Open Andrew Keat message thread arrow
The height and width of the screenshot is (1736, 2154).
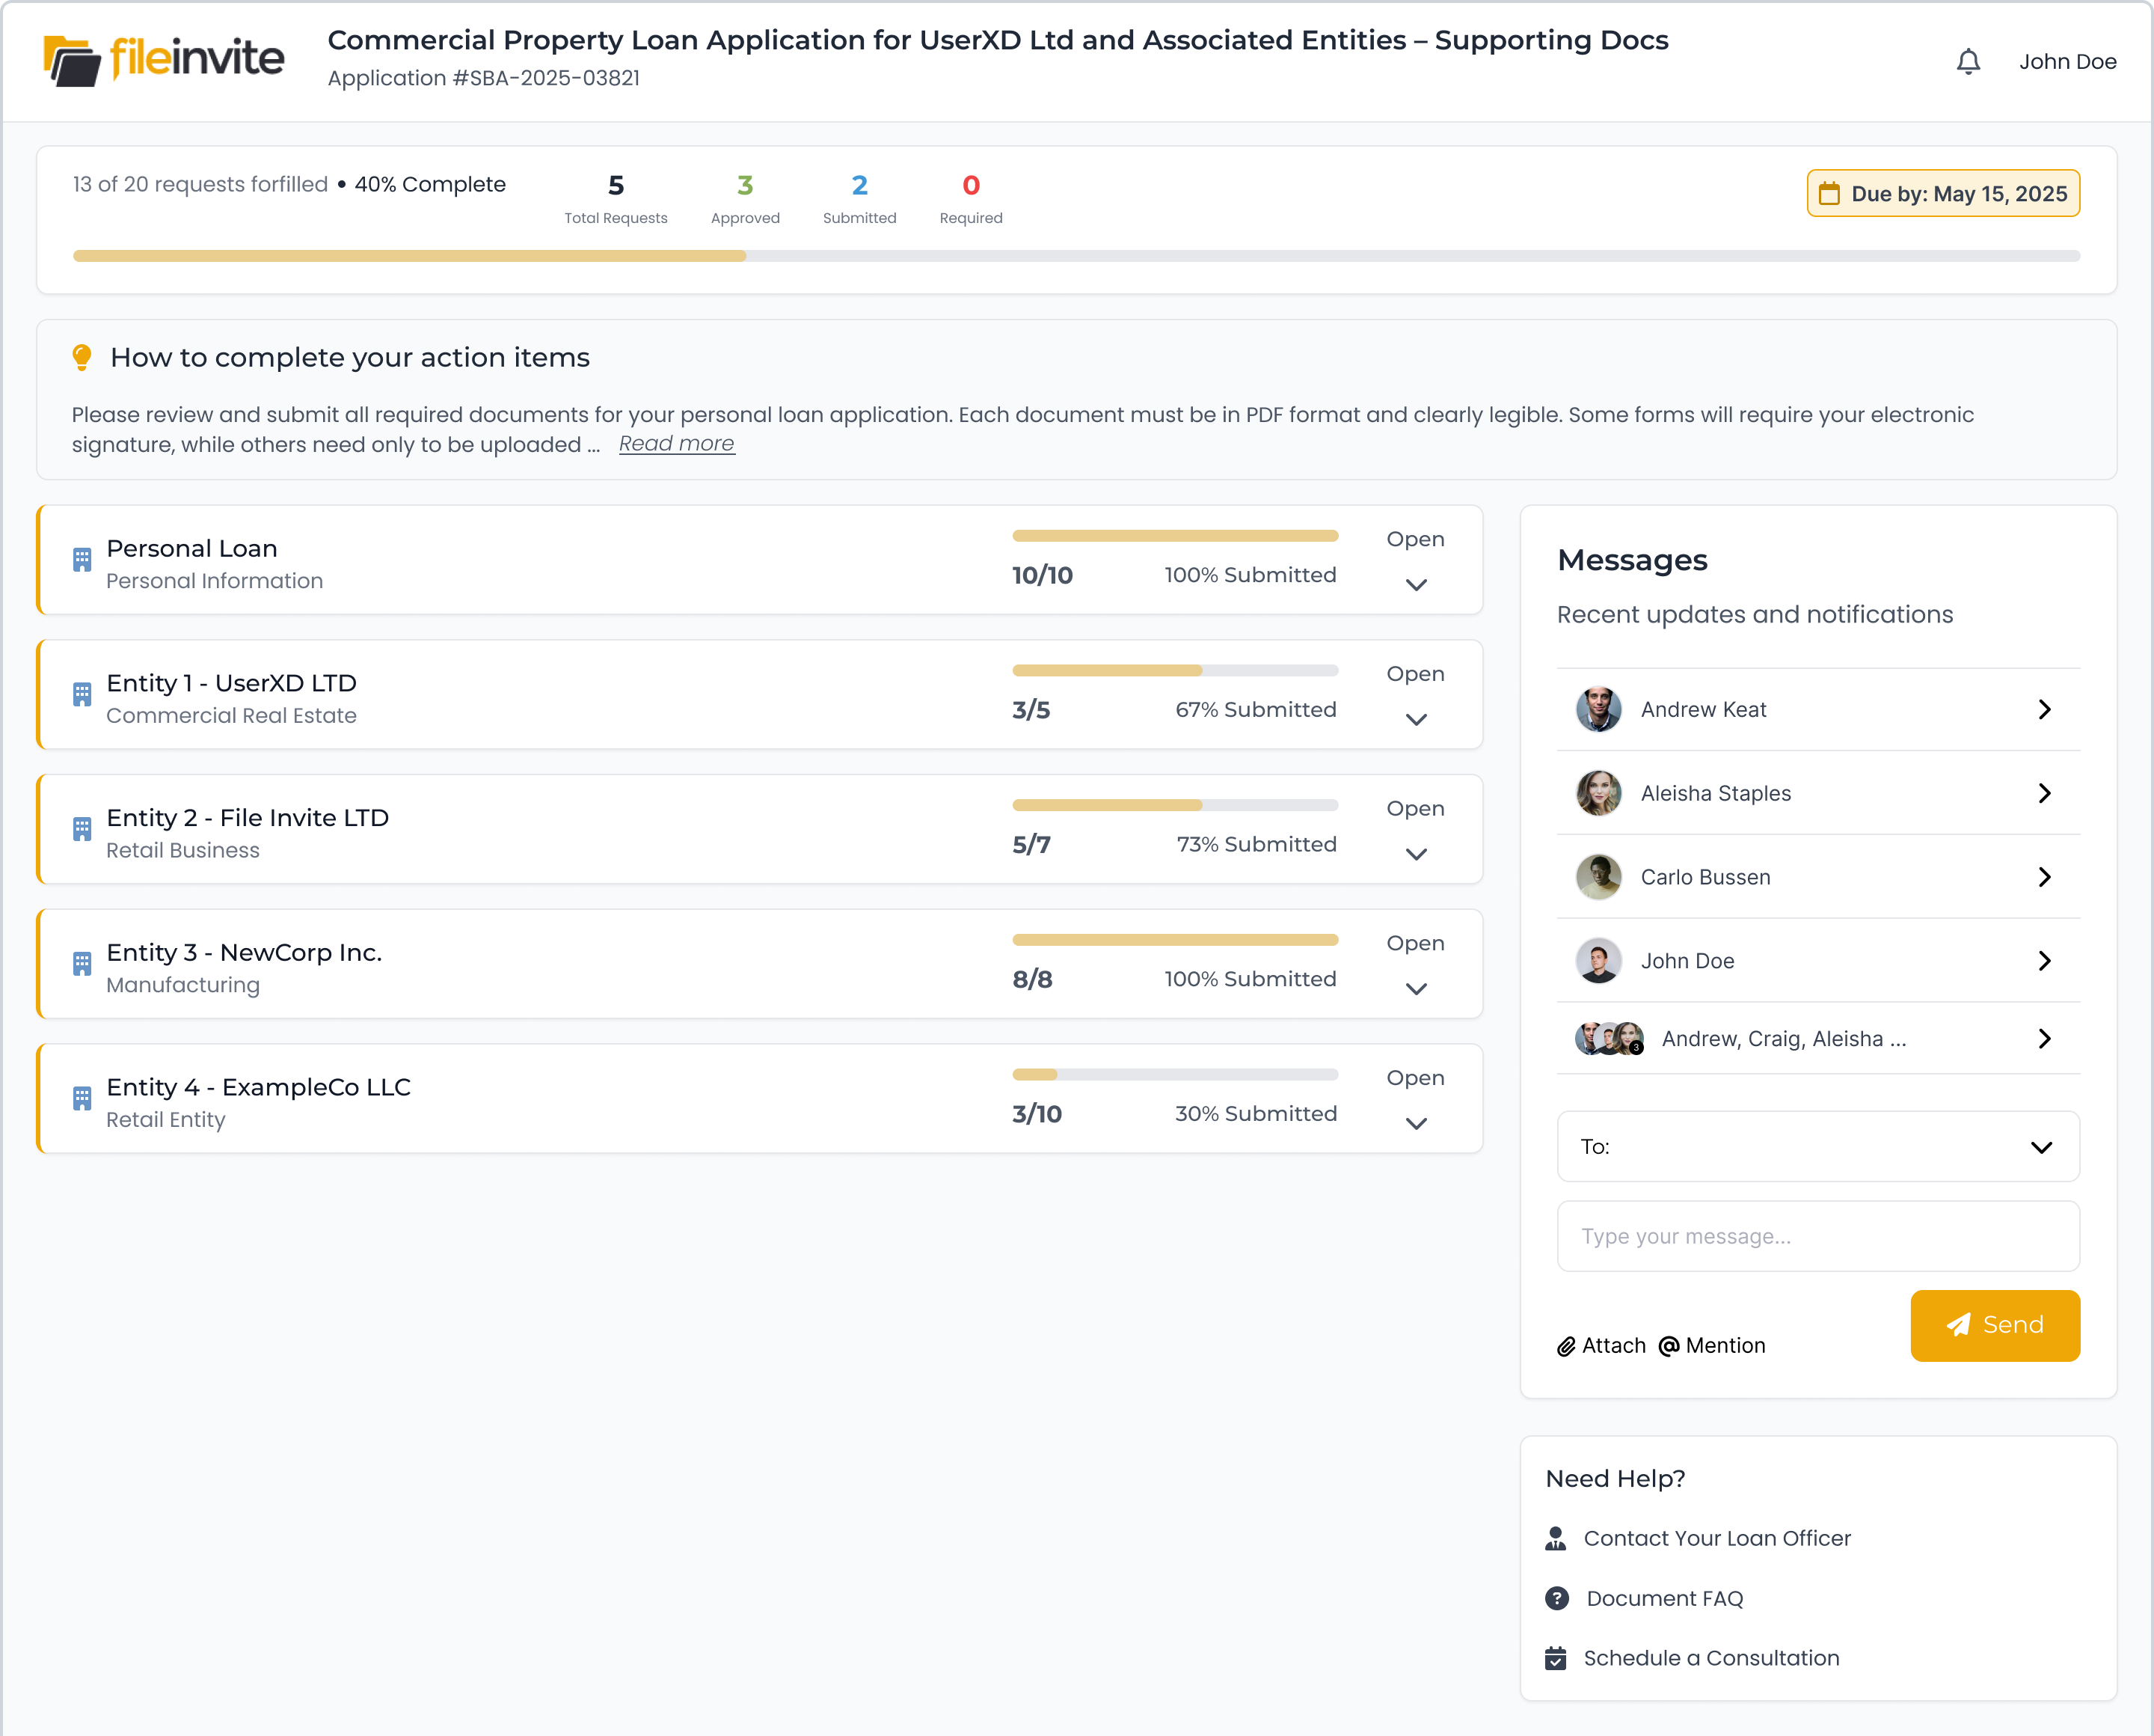[x=2044, y=709]
